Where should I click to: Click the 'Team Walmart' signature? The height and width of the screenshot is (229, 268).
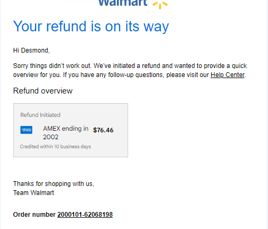tap(33, 193)
